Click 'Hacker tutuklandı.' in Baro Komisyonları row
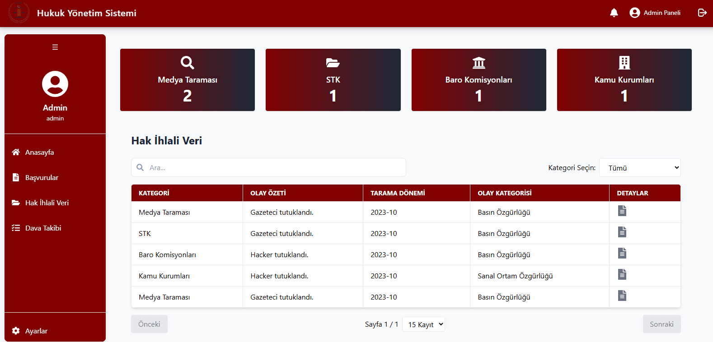The image size is (713, 342). coord(279,254)
